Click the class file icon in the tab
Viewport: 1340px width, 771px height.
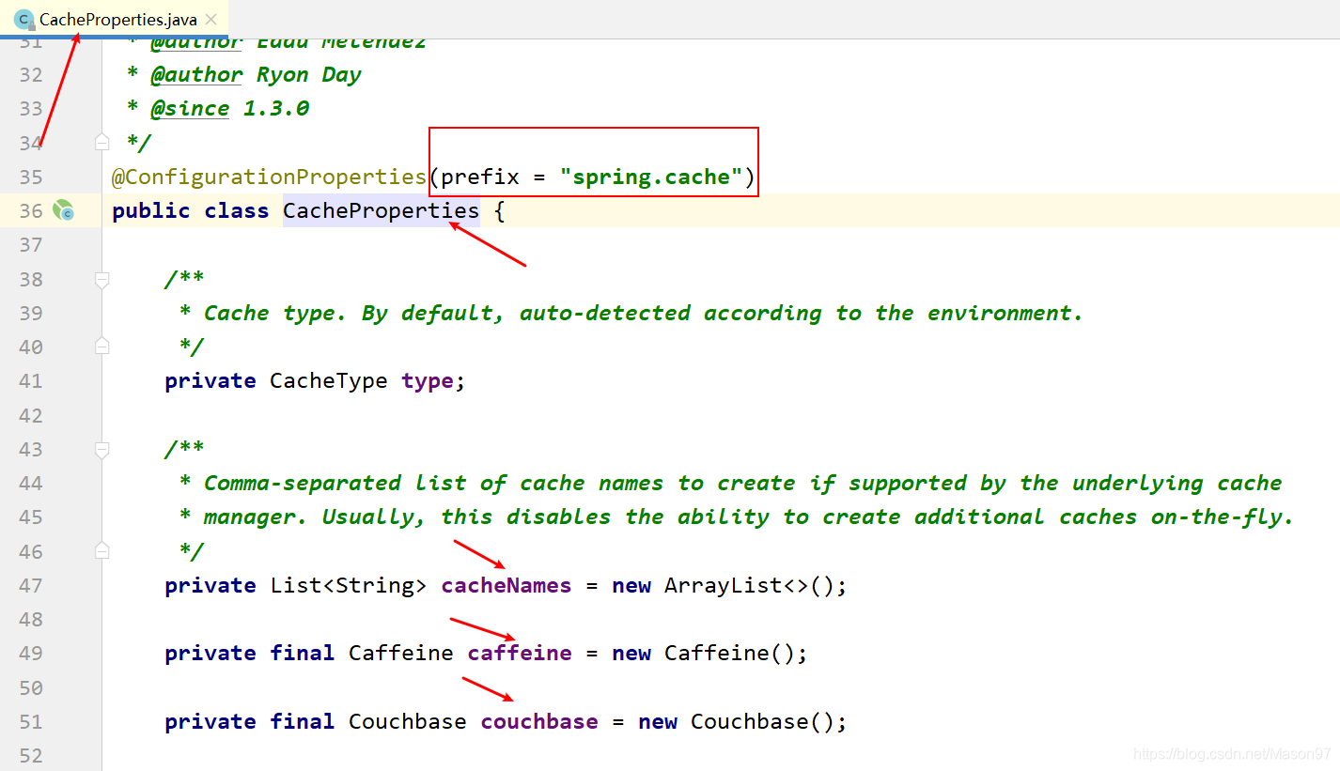[x=24, y=20]
